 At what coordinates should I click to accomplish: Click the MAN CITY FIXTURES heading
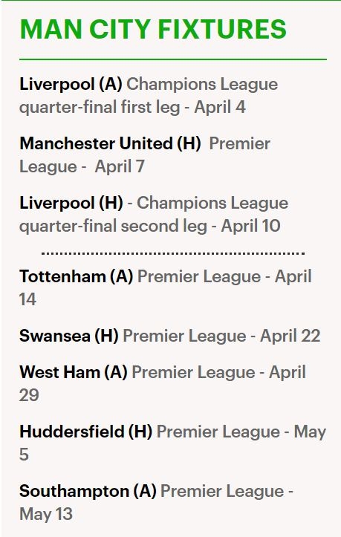(153, 29)
